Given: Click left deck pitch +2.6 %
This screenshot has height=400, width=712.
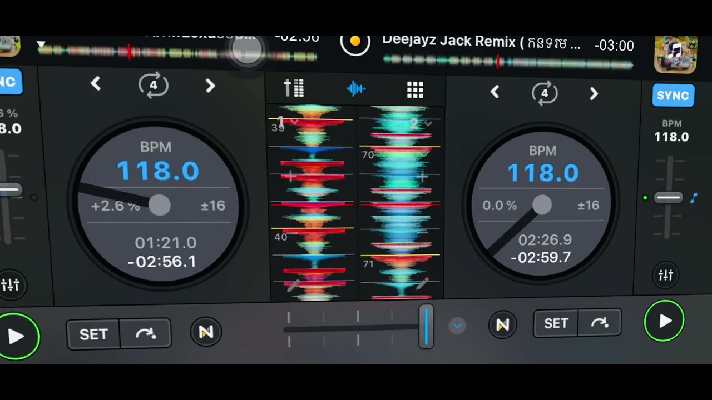Looking at the screenshot, I should coord(116,206).
